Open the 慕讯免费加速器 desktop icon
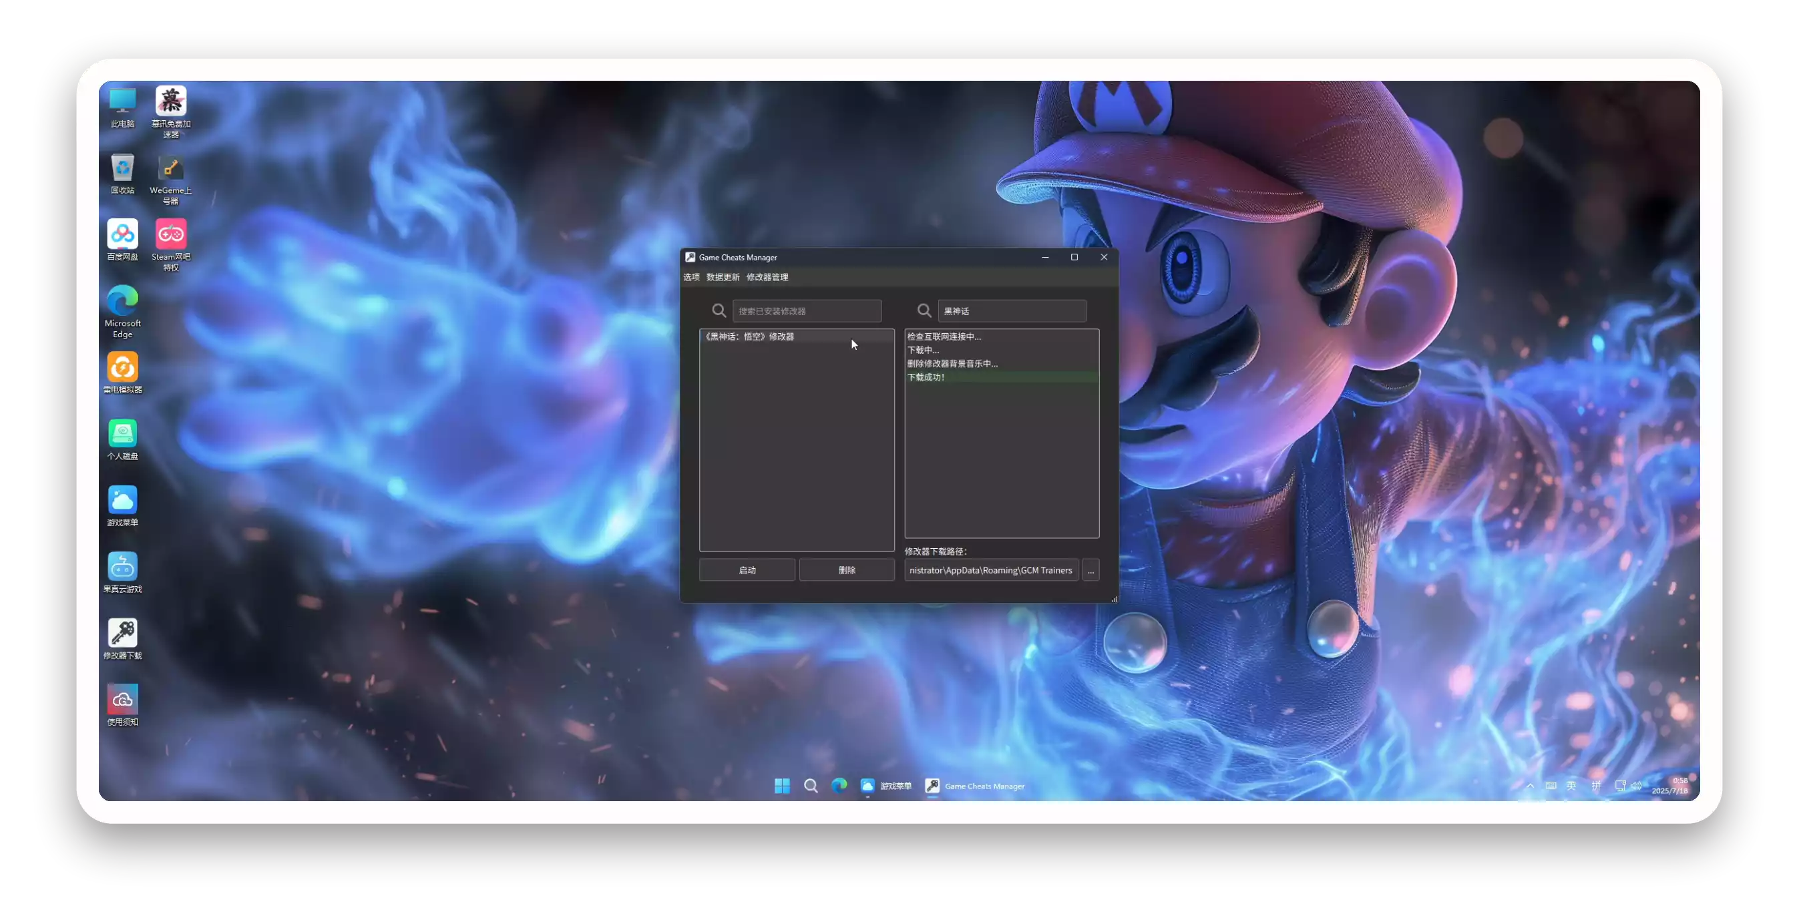The height and width of the screenshot is (918, 1799). coord(171,111)
